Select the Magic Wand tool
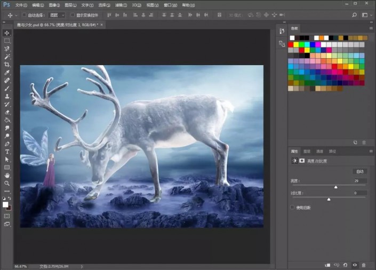376x270 pixels. click(x=7, y=57)
